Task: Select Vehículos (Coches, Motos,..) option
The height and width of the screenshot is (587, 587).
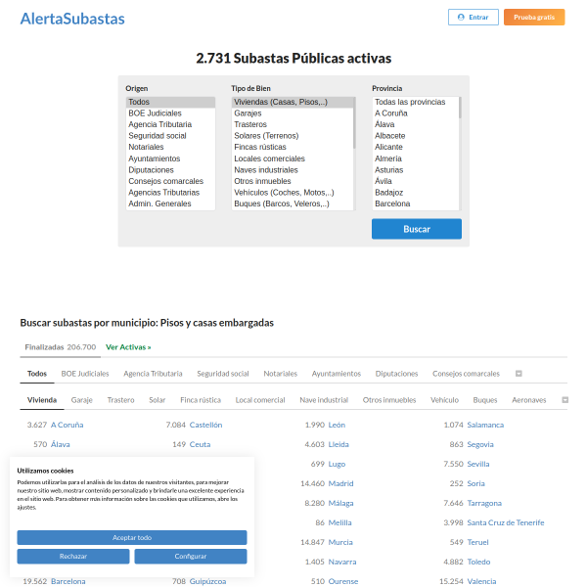Action: pyautogui.click(x=292, y=192)
